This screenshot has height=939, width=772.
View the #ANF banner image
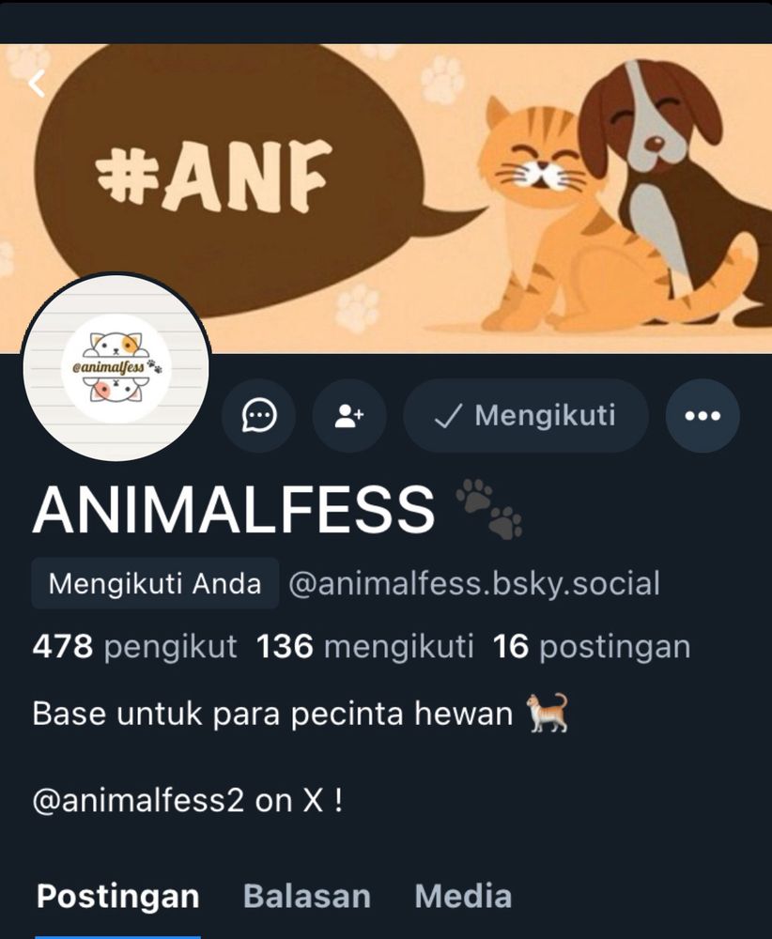pos(386,197)
